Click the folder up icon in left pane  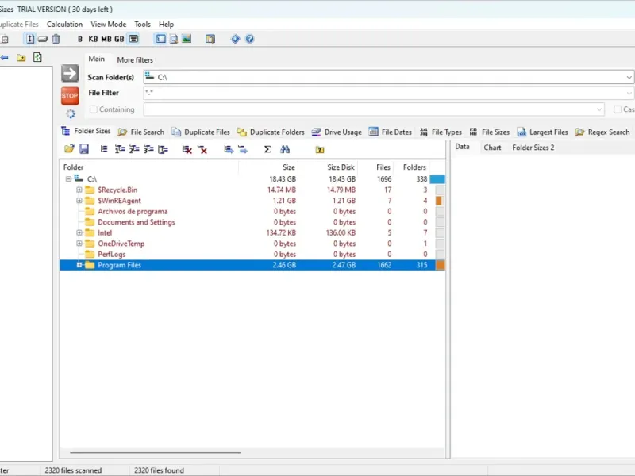(x=21, y=58)
